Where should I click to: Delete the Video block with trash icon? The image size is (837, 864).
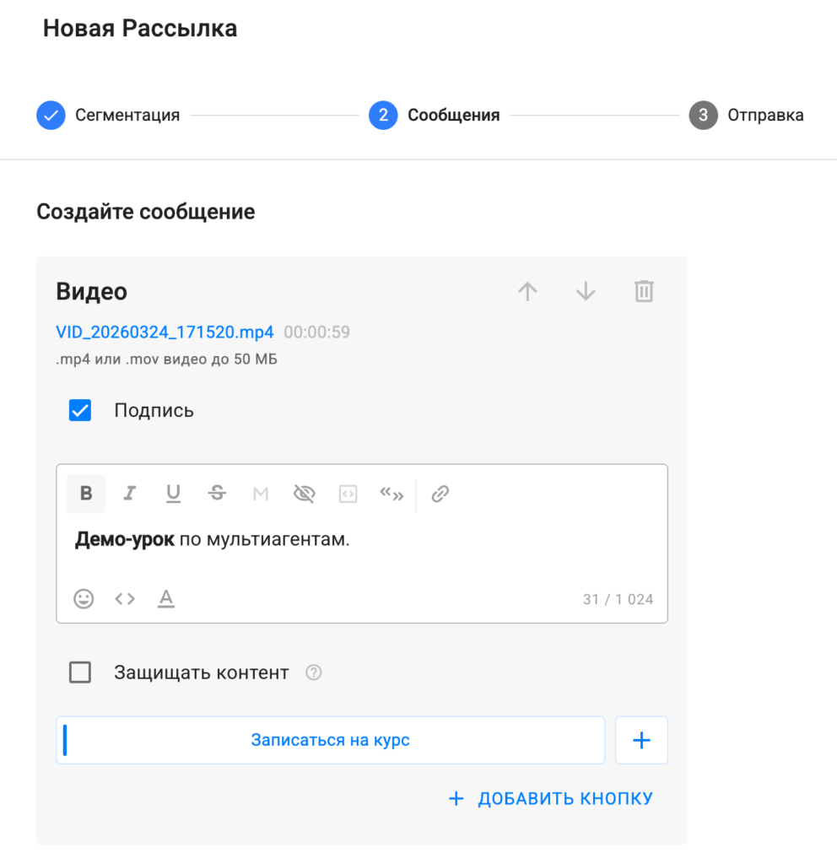point(644,292)
